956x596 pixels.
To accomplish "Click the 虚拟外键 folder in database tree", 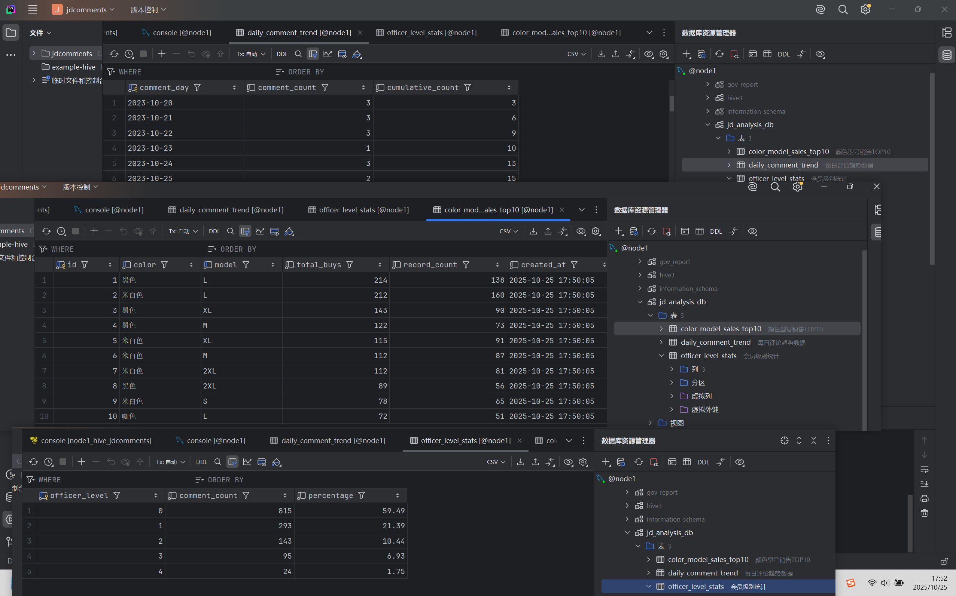I will point(705,409).
